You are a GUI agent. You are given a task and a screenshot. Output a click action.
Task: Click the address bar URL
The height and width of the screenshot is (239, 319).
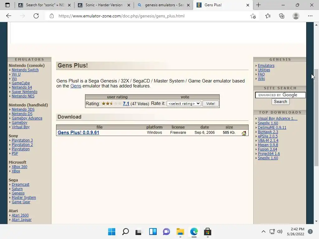[x=121, y=16]
